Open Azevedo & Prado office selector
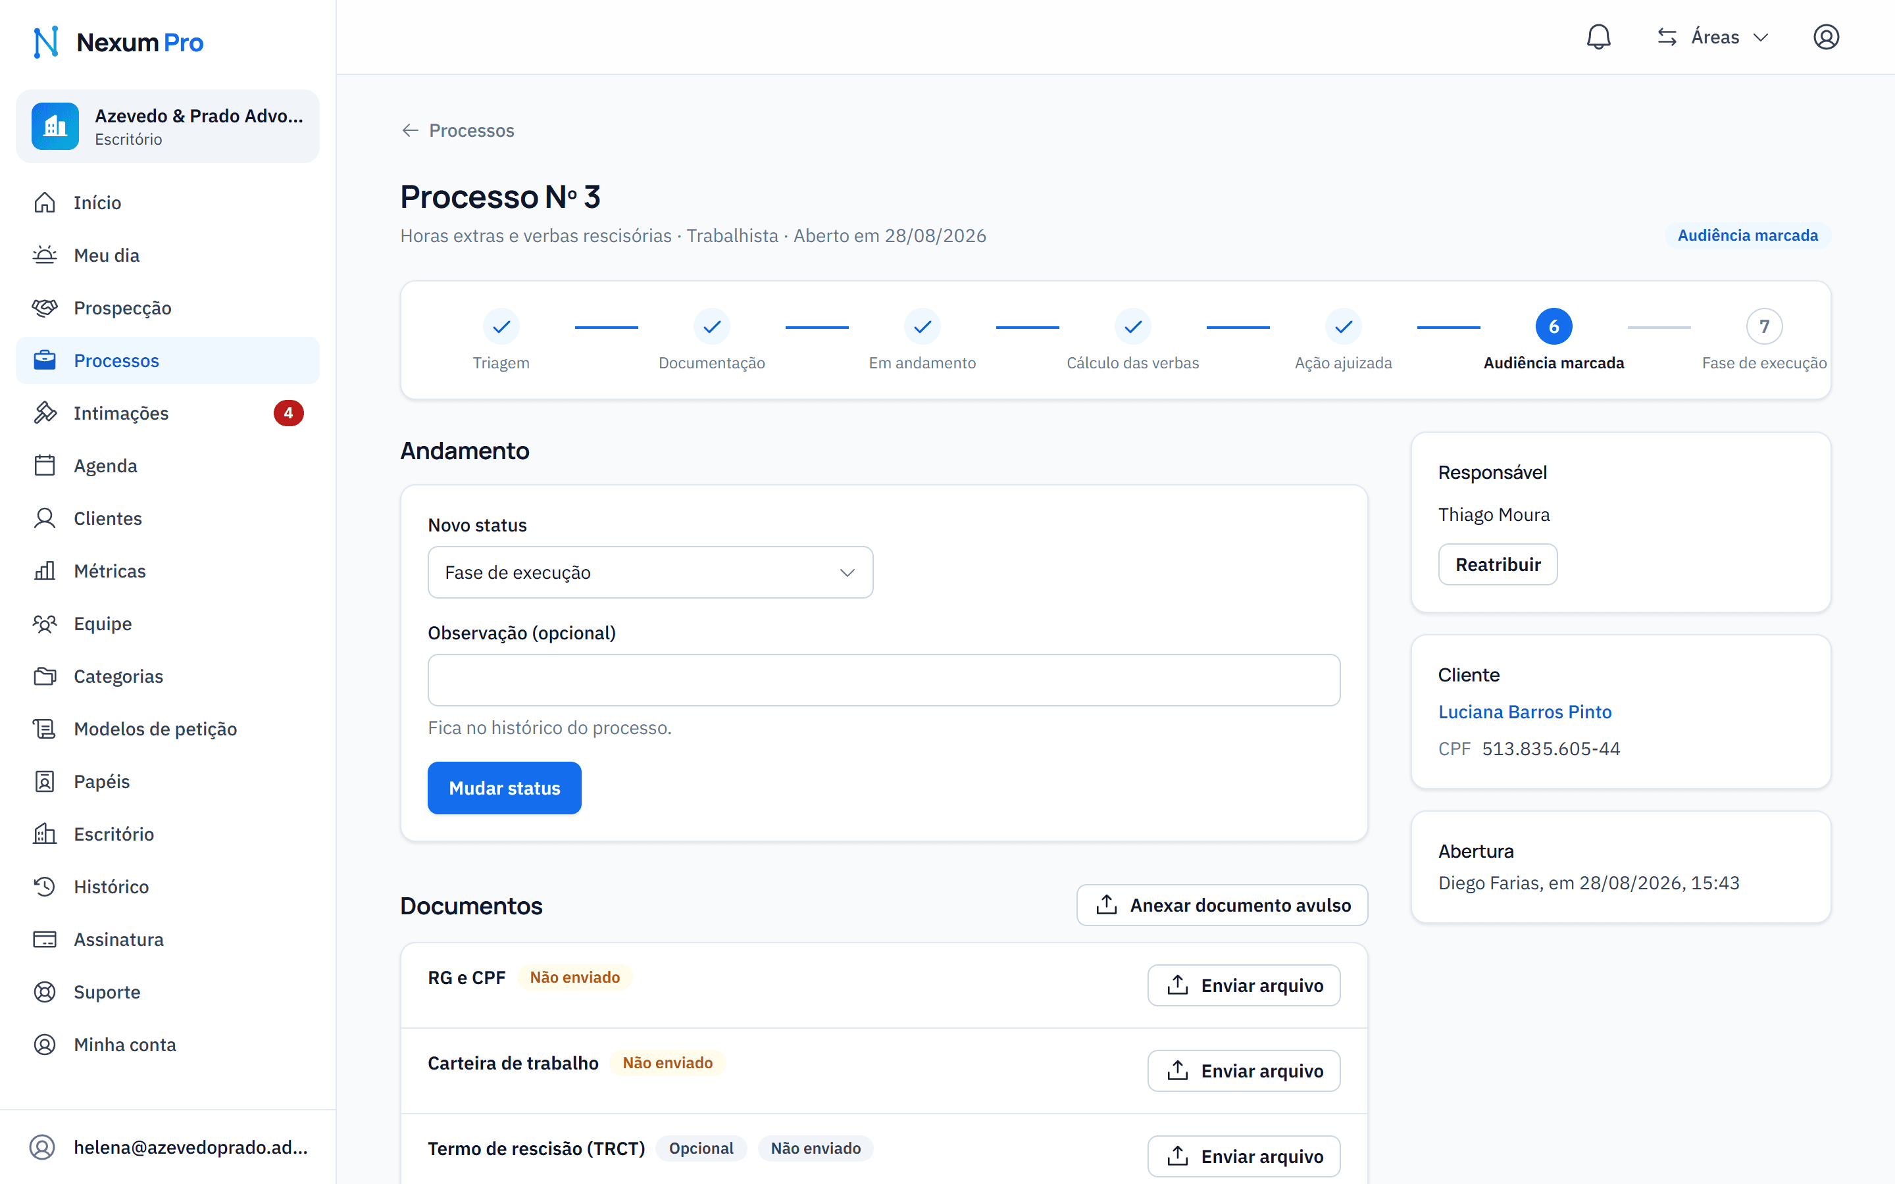This screenshot has height=1184, width=1895. pos(168,126)
